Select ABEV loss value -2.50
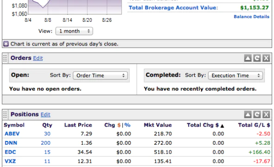 pos(263,134)
